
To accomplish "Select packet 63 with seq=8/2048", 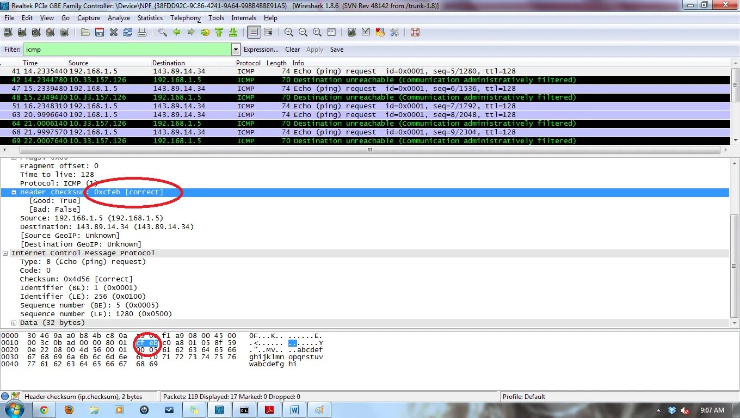I will coord(365,115).
